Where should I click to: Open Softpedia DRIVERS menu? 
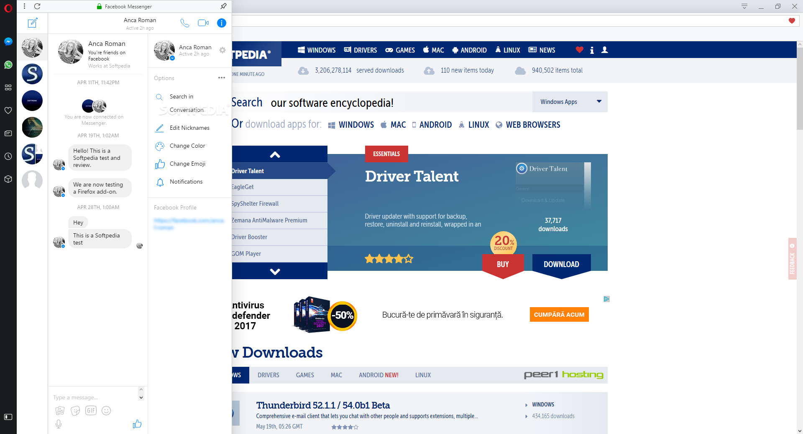[x=361, y=50]
